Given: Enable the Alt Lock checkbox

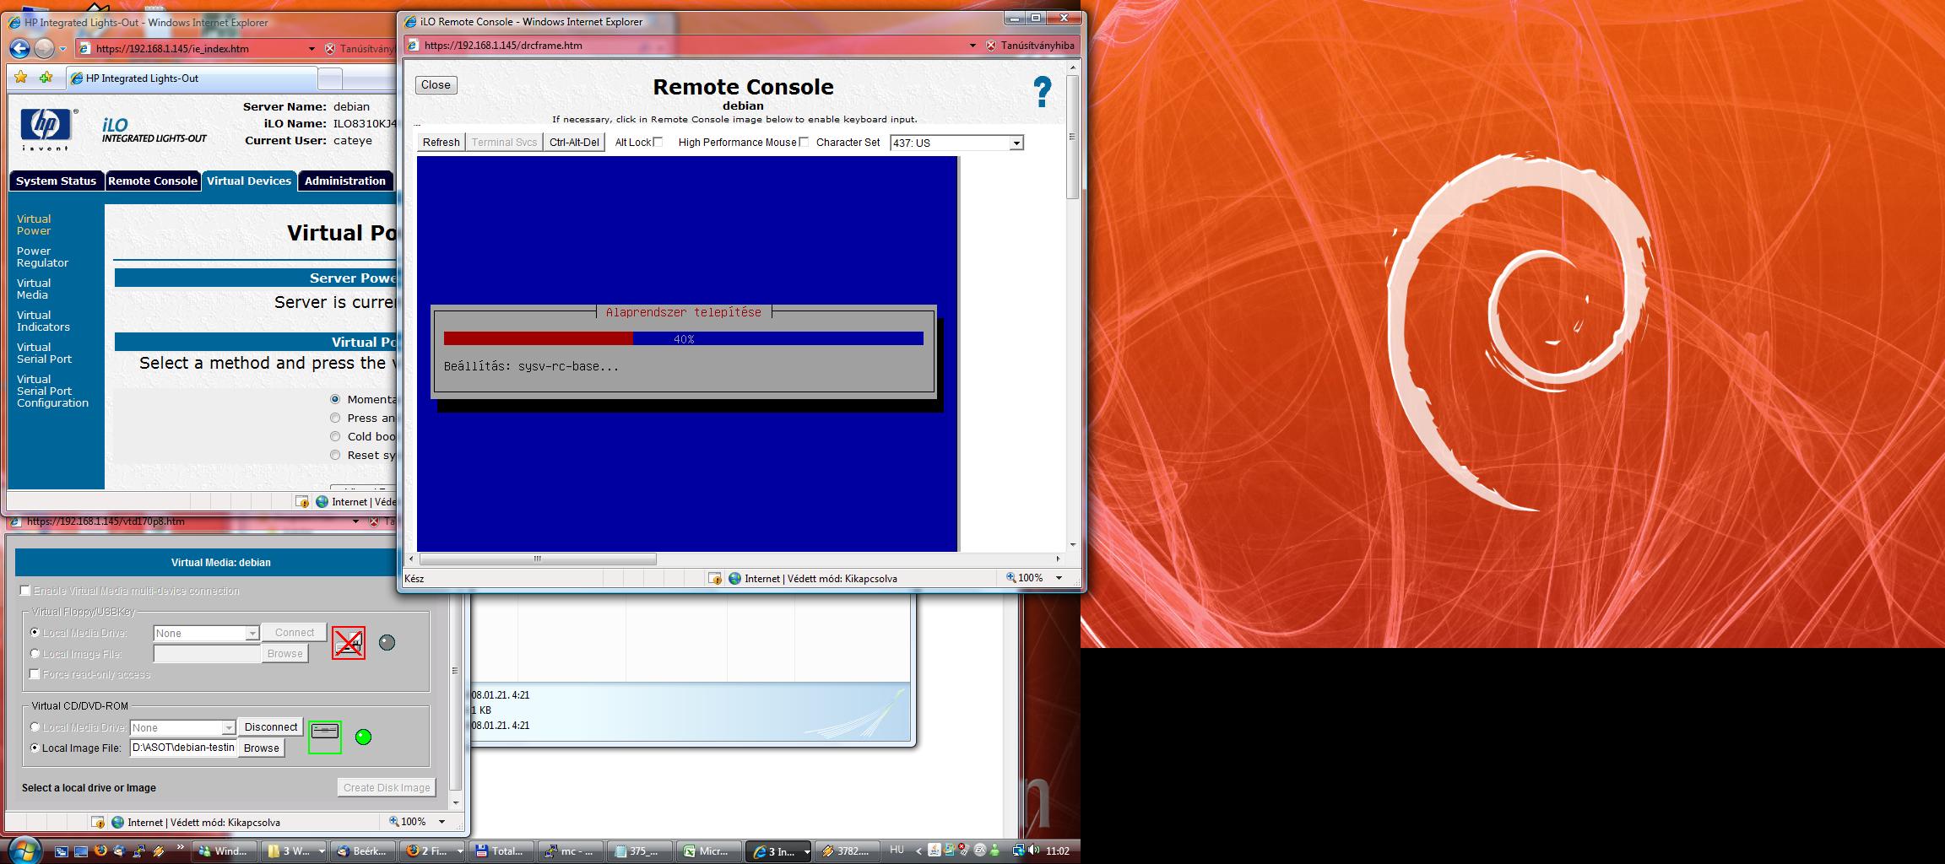Looking at the screenshot, I should [658, 142].
